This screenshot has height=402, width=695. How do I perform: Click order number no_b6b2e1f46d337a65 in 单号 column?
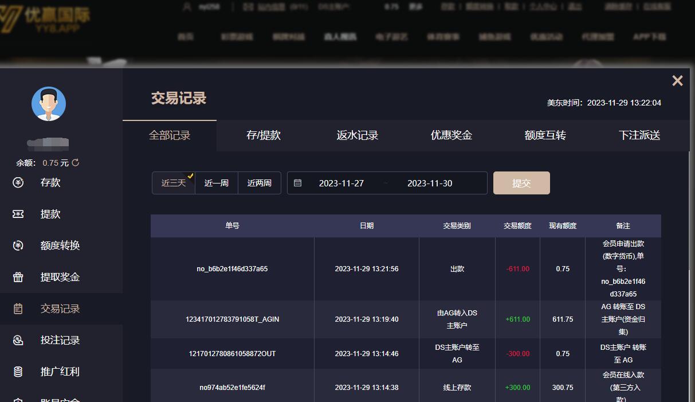point(232,269)
